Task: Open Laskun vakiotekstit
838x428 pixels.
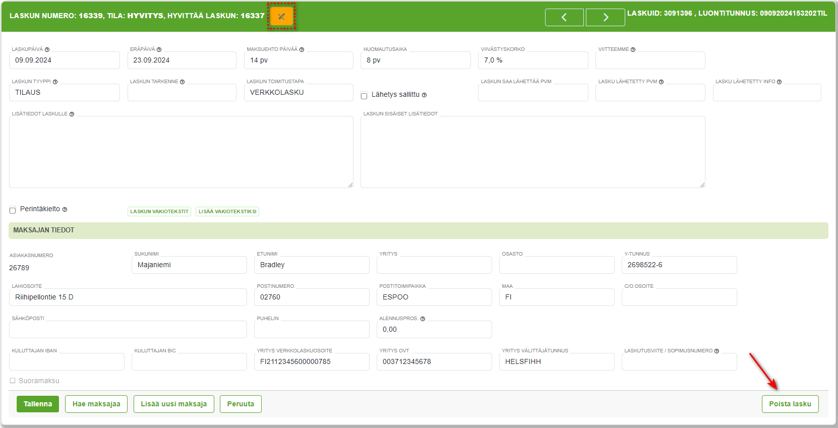Action: (159, 212)
